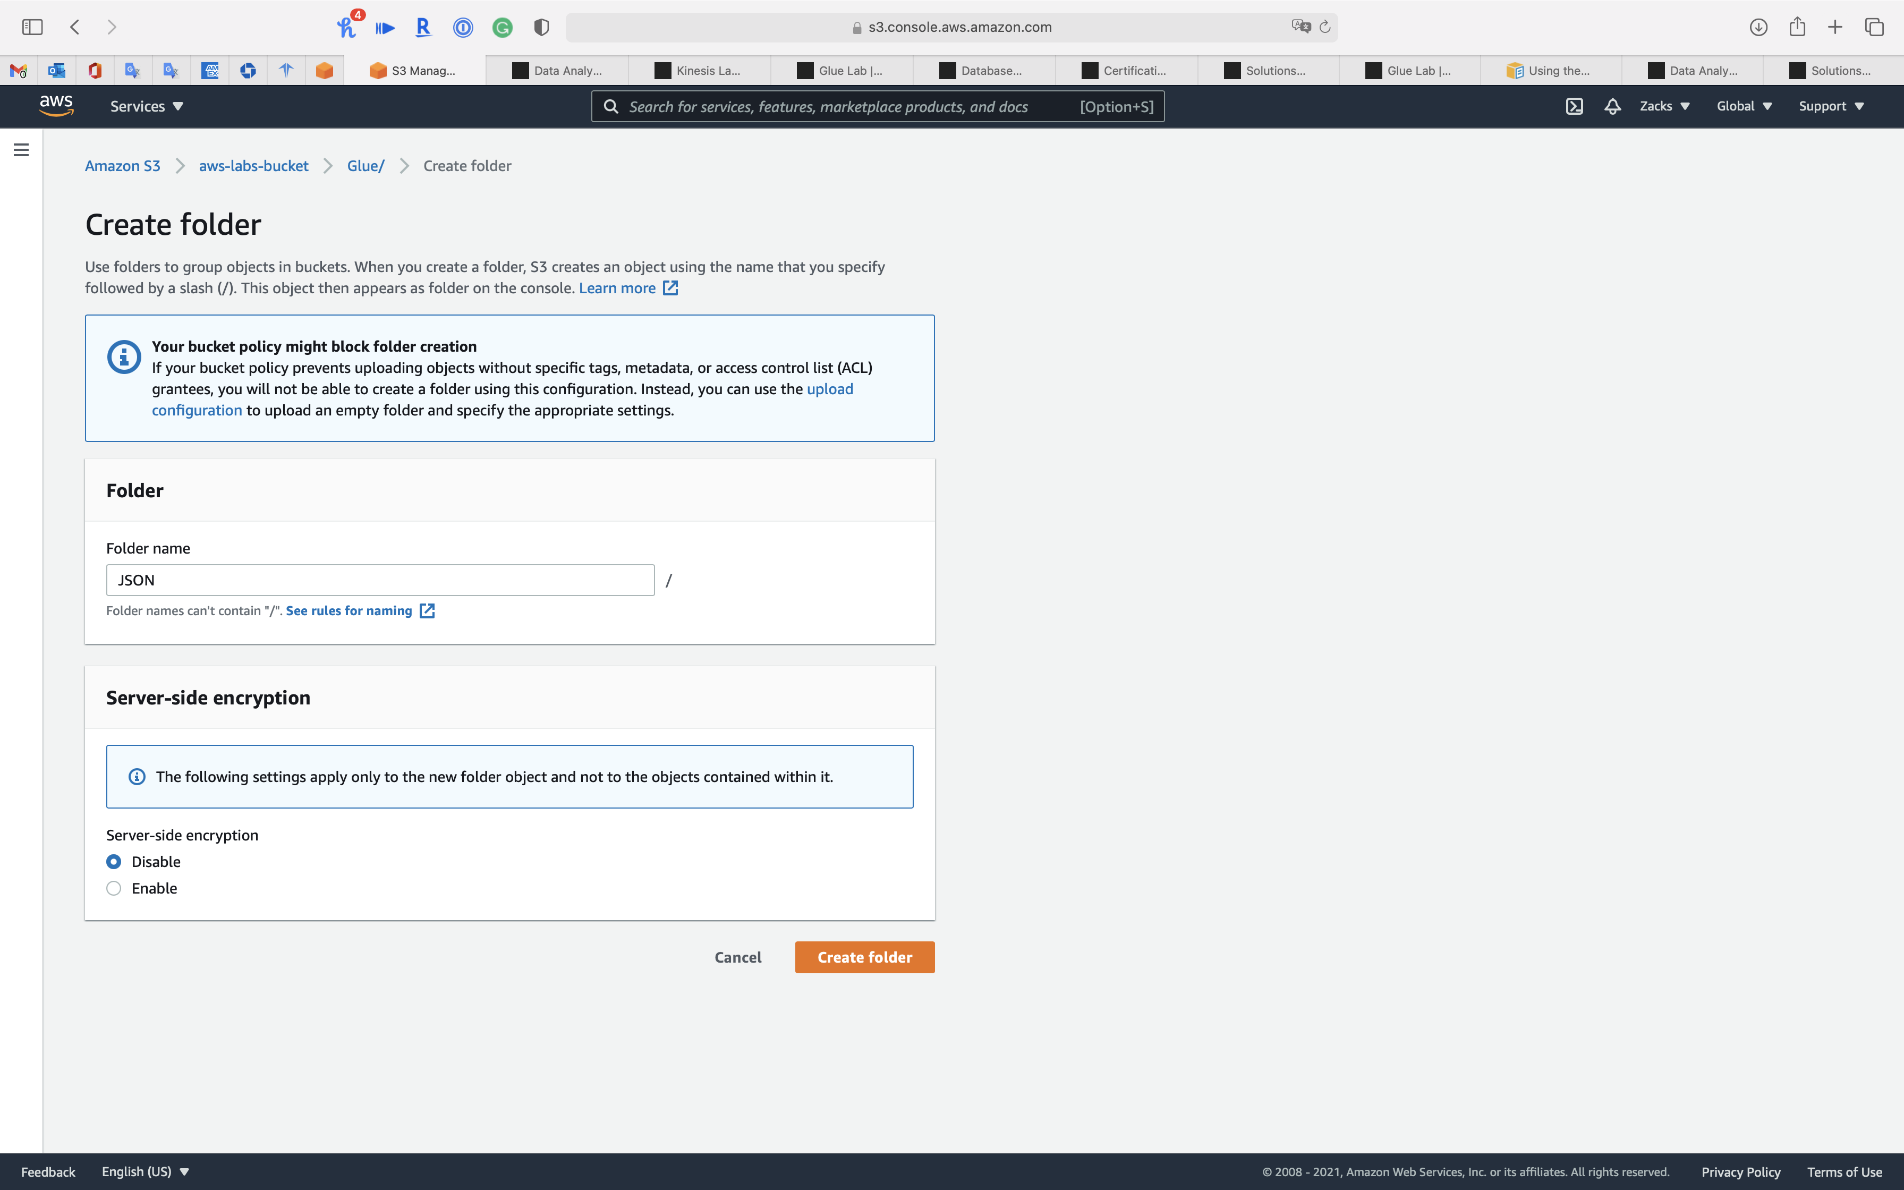Screen dimensions: 1904x1190
Task: Reload the page with the refresh icon
Action: [x=1325, y=27]
